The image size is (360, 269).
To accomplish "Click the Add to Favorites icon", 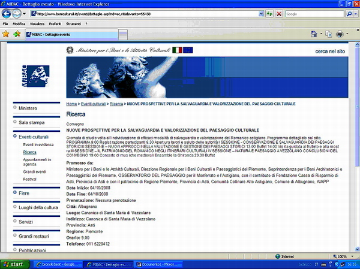I will point(17,34).
